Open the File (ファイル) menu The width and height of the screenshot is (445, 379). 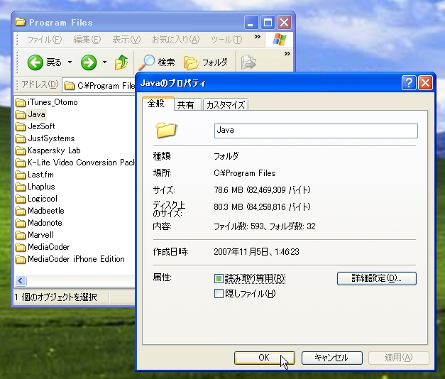(x=44, y=40)
